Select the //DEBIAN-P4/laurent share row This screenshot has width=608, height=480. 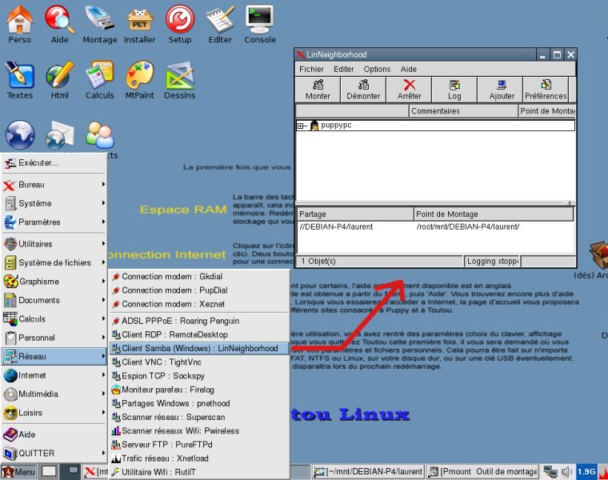pos(337,227)
